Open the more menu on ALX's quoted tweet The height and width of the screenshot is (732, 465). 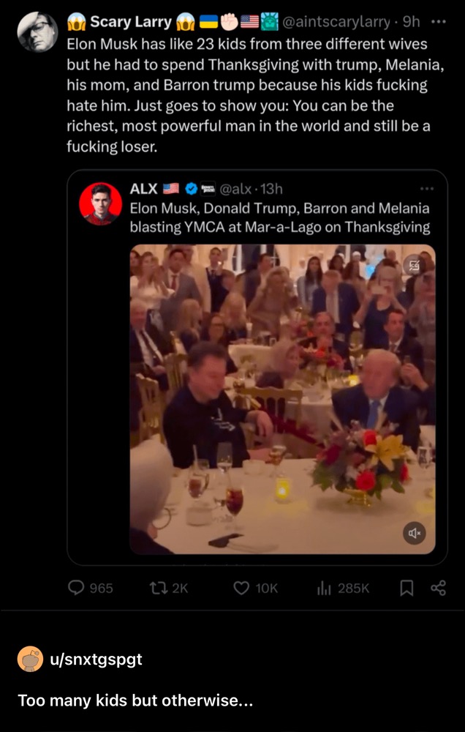pos(427,189)
